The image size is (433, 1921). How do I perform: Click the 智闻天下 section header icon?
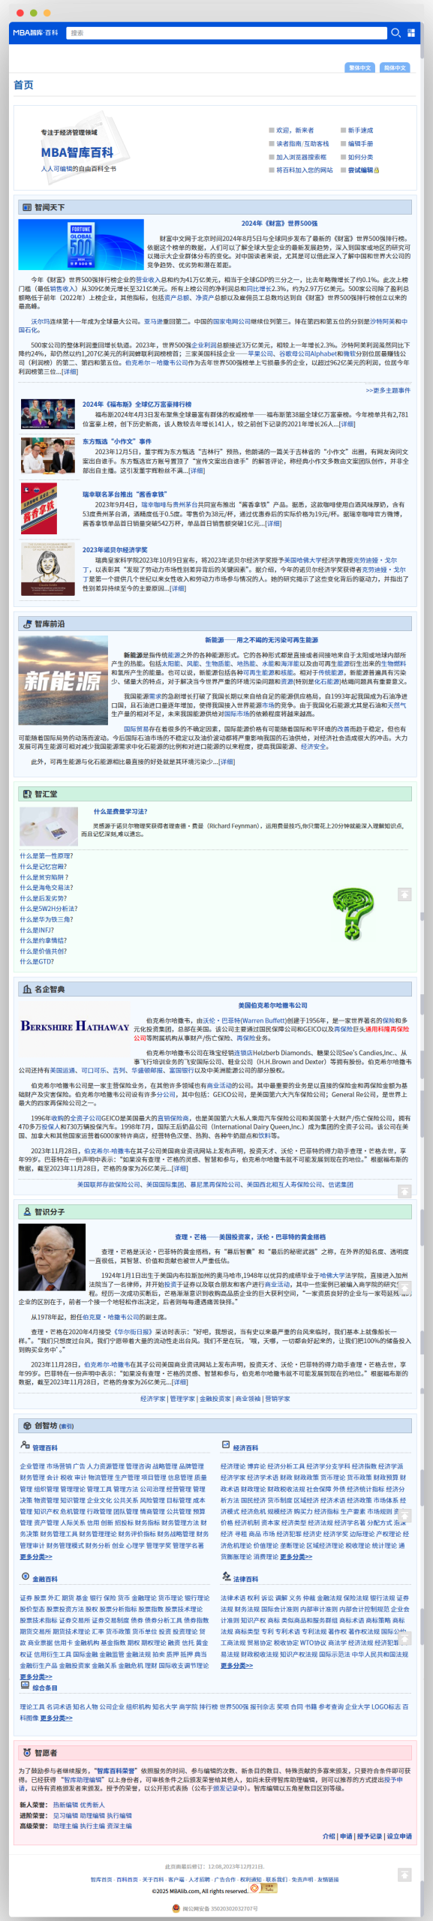tap(27, 207)
